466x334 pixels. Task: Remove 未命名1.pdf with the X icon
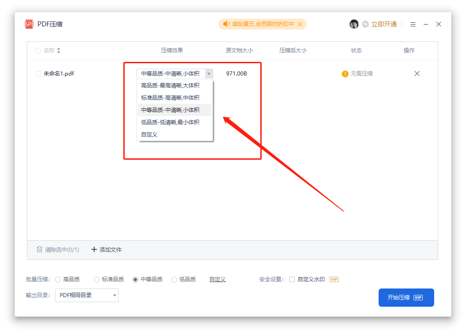[x=417, y=73]
